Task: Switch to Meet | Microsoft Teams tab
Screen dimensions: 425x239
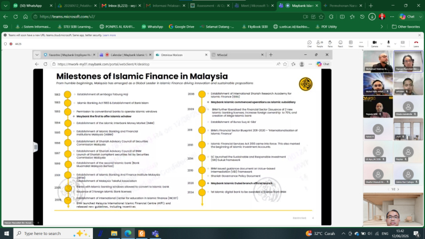Action: (254, 6)
